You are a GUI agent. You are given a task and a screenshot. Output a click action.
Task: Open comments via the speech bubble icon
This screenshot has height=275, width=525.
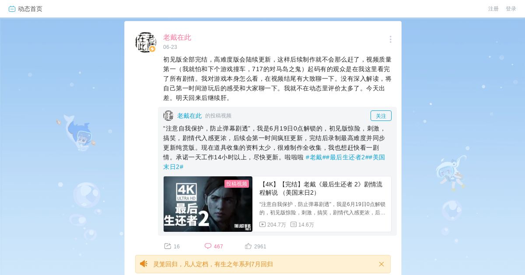(208, 246)
